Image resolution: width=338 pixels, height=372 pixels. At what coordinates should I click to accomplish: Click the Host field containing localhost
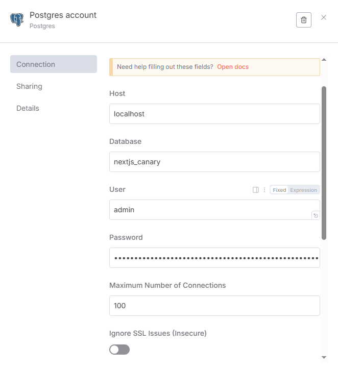214,114
